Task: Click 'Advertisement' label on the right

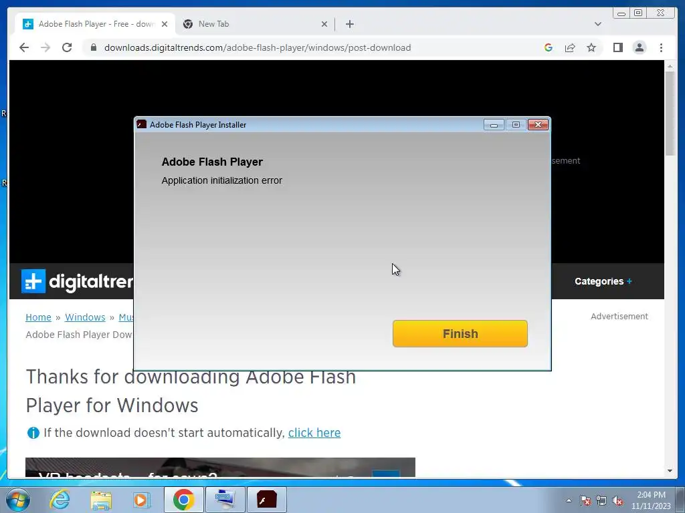Action: (619, 316)
